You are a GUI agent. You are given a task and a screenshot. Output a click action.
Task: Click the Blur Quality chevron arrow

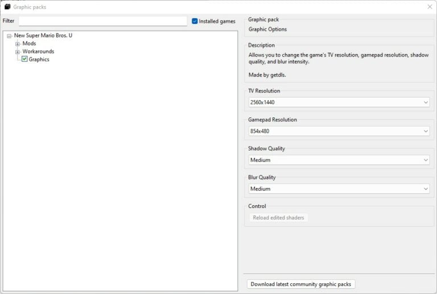426,189
